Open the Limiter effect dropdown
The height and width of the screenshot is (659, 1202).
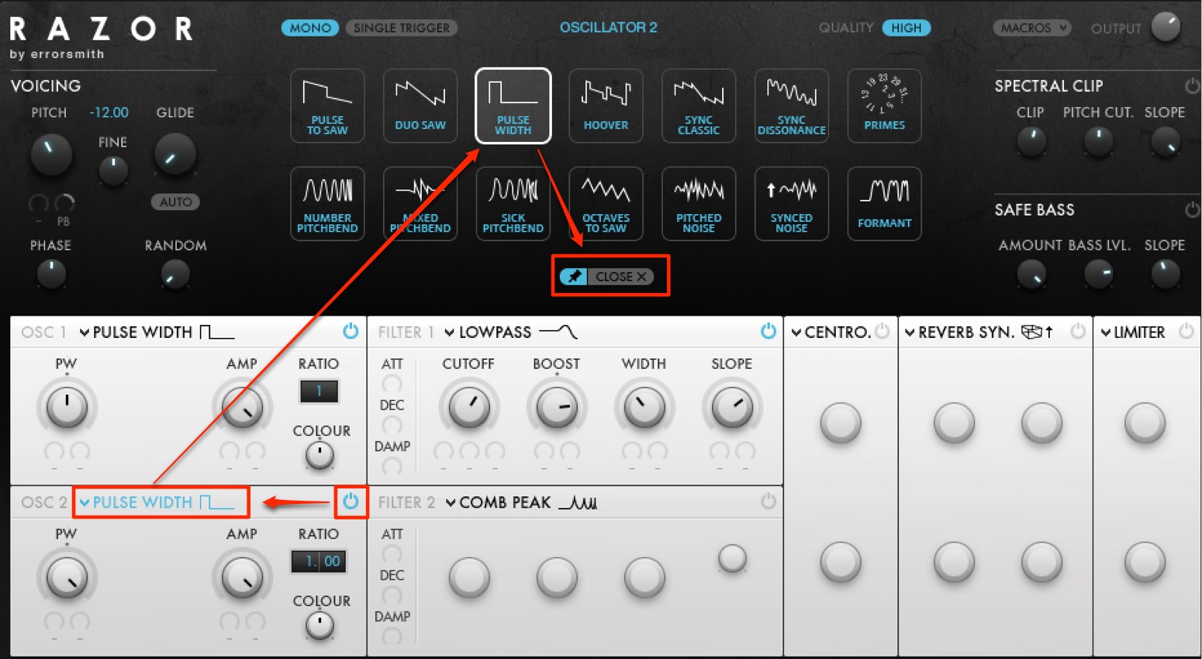click(1133, 332)
